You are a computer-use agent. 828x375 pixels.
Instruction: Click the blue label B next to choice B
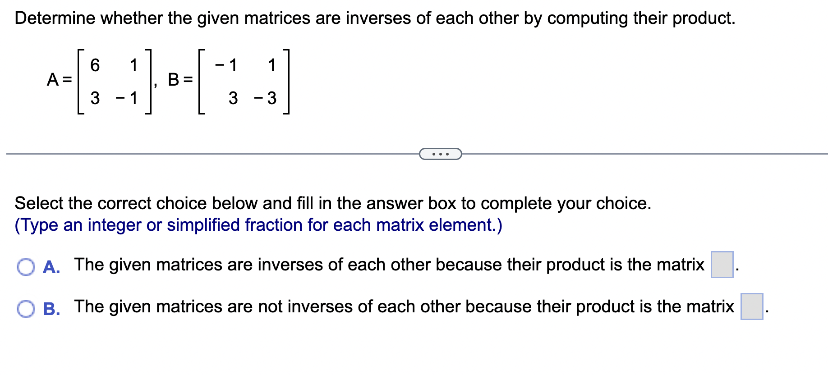[51, 309]
